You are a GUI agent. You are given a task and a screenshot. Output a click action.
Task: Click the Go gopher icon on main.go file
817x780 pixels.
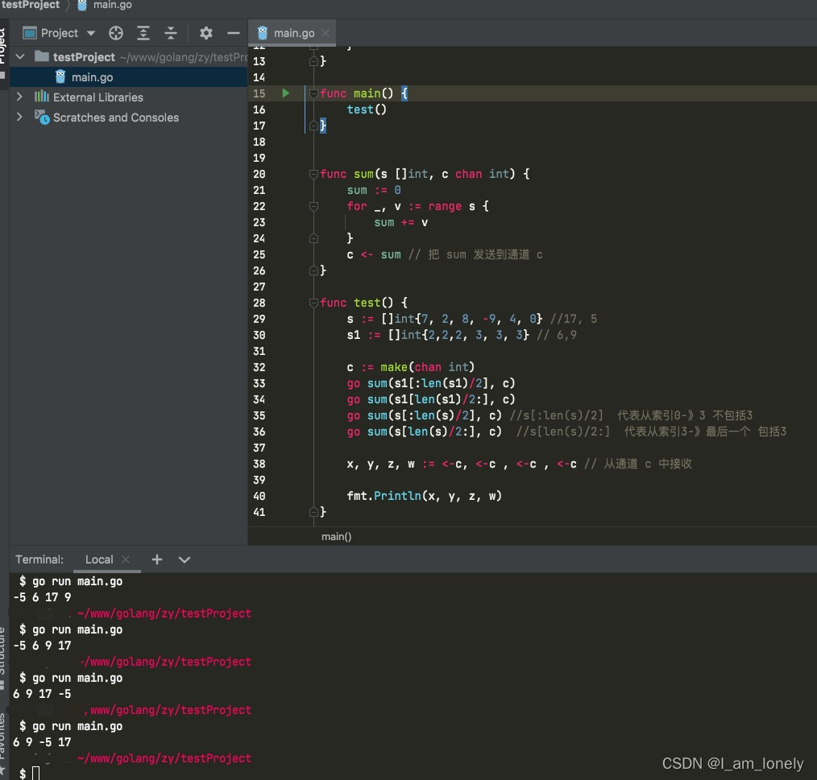(x=61, y=76)
